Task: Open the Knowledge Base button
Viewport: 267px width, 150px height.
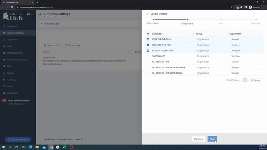Action: pos(18,140)
